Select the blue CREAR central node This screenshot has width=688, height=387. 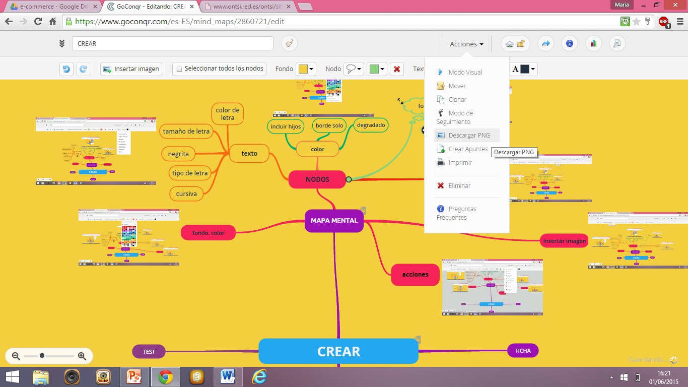(x=338, y=351)
